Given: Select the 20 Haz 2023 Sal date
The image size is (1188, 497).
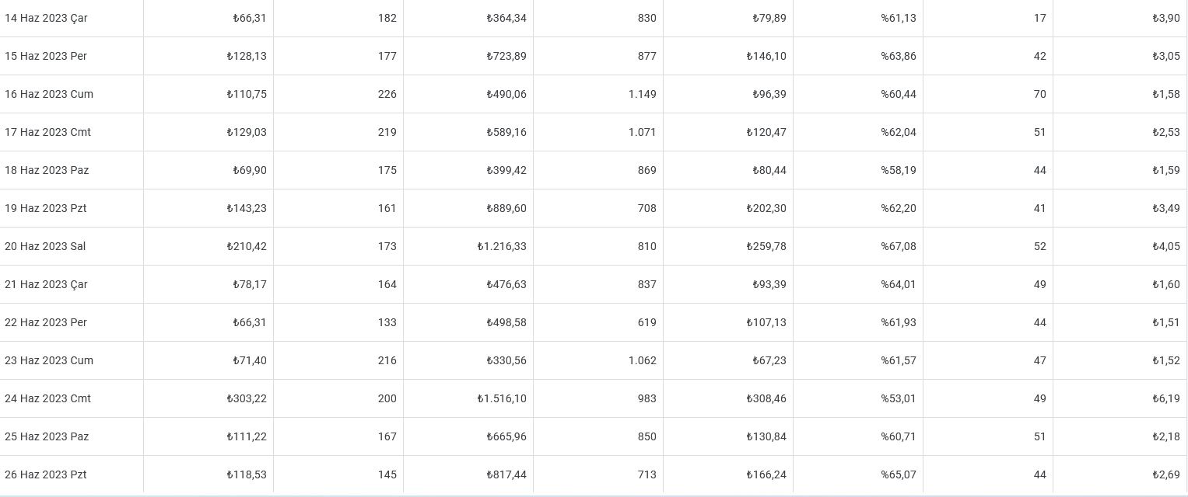Looking at the screenshot, I should click(45, 246).
